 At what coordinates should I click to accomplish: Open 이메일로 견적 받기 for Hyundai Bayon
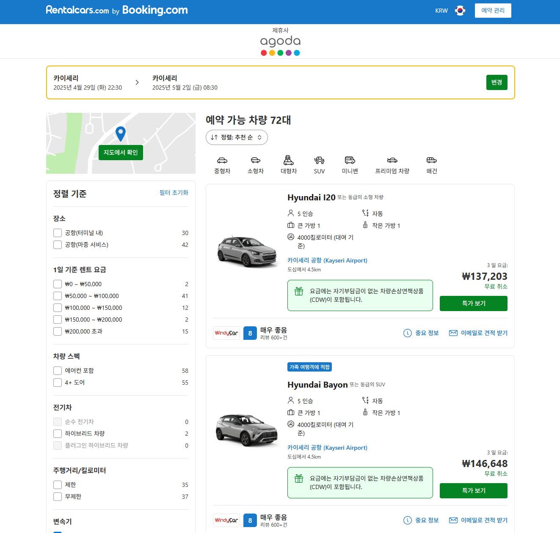478,520
